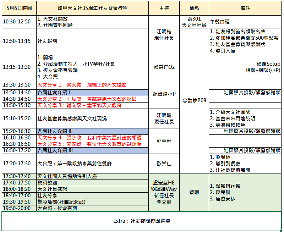Select the '18:40-17:00' time cell
Image resolution: width=284 pixels, height=232 pixels.
click(x=19, y=195)
